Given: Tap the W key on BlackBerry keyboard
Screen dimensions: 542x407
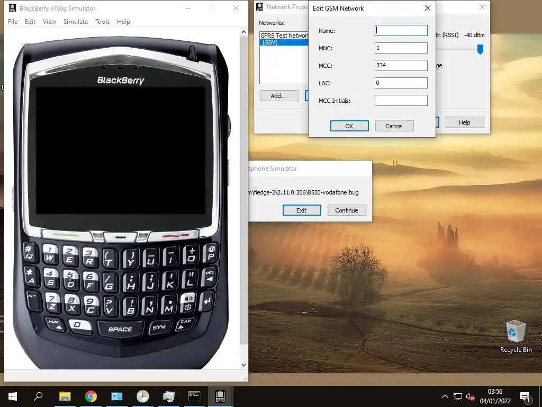Looking at the screenshot, I should tap(50, 254).
